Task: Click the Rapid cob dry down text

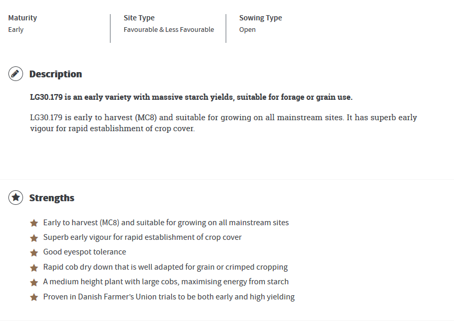Action: (x=165, y=267)
